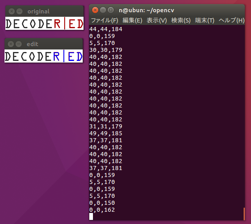The height and width of the screenshot is (224, 251).
Task: Close the 'original' image window
Action: coord(11,11)
